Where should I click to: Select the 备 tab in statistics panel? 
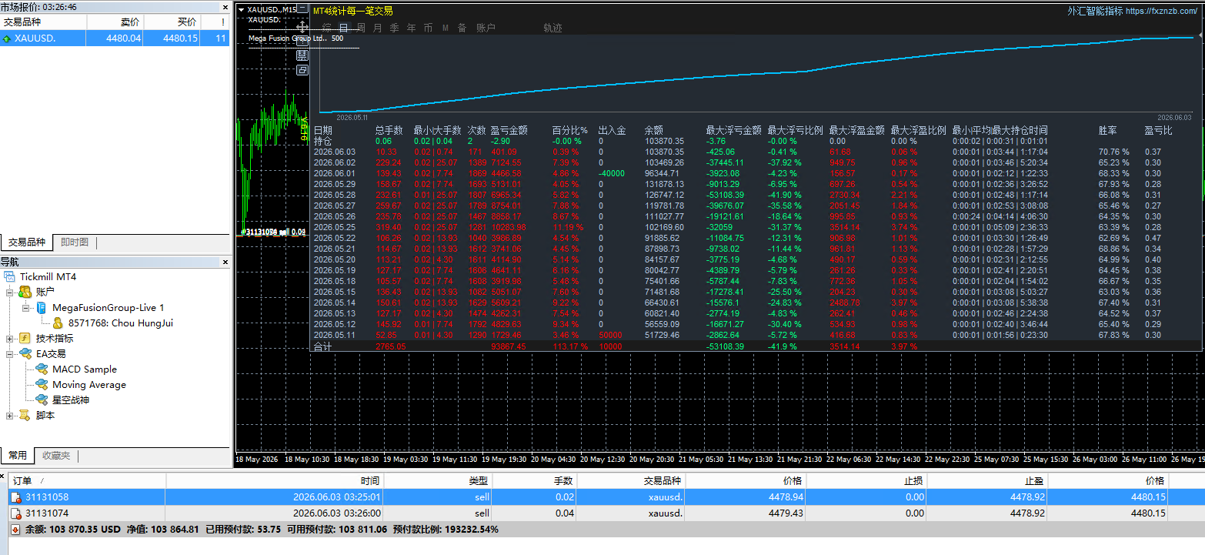462,28
